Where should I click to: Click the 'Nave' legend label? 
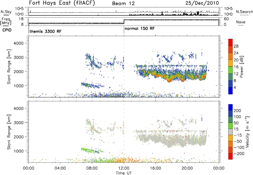(x=241, y=22)
